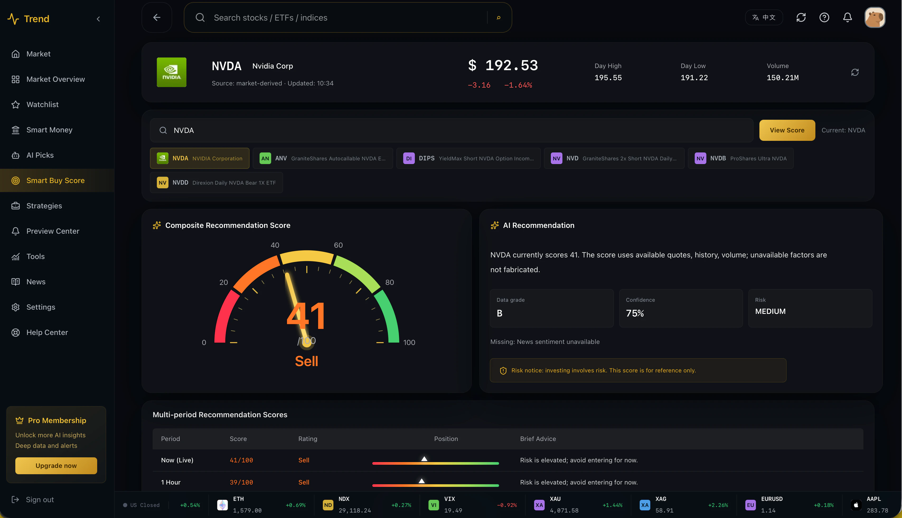Choose the ANV GraniteShares suggestion

323,158
